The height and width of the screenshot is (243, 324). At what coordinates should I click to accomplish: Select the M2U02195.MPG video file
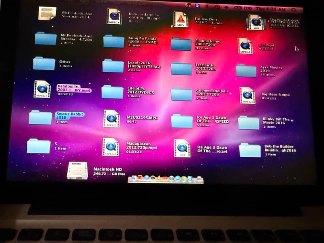[111, 119]
